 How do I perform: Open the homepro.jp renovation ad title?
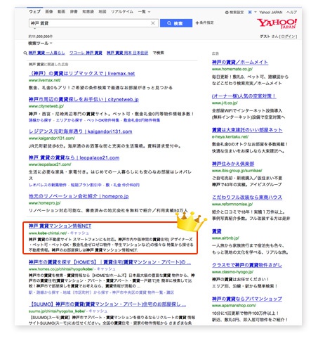pos(79,196)
